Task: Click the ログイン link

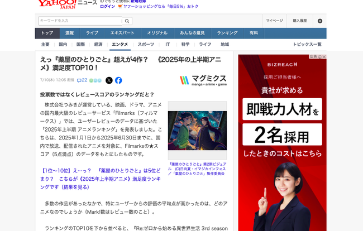Action: click(x=107, y=7)
